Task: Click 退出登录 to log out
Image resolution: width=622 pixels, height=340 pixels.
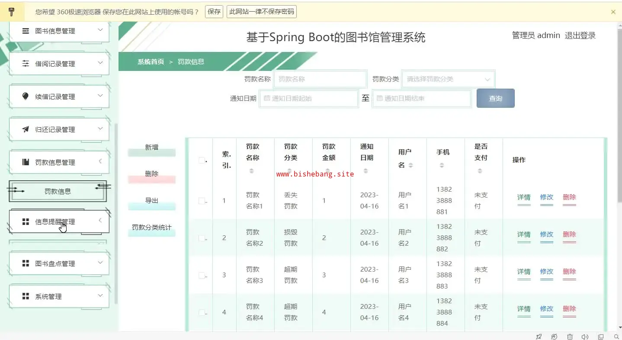Action: [580, 35]
